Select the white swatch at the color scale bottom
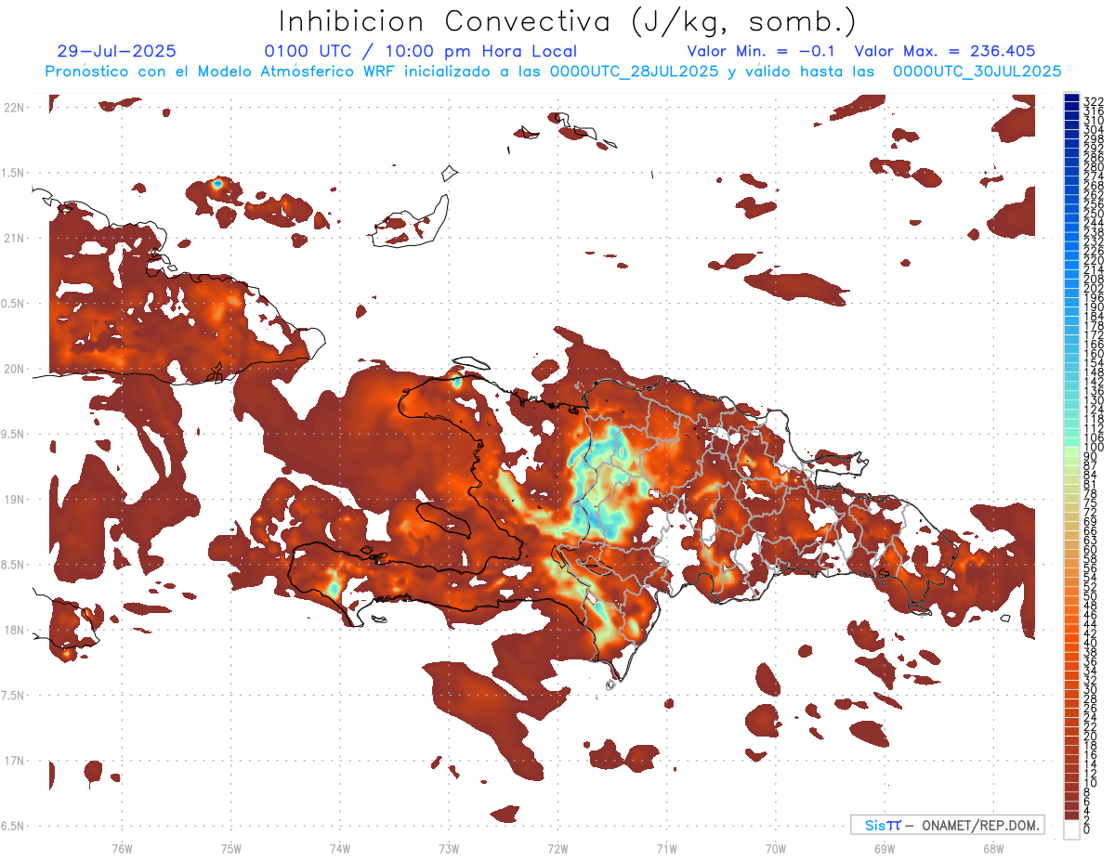 click(x=1071, y=829)
